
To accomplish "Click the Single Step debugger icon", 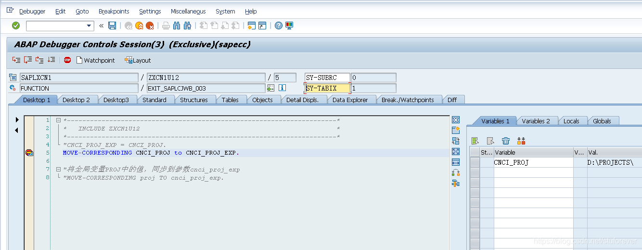I will [x=16, y=60].
